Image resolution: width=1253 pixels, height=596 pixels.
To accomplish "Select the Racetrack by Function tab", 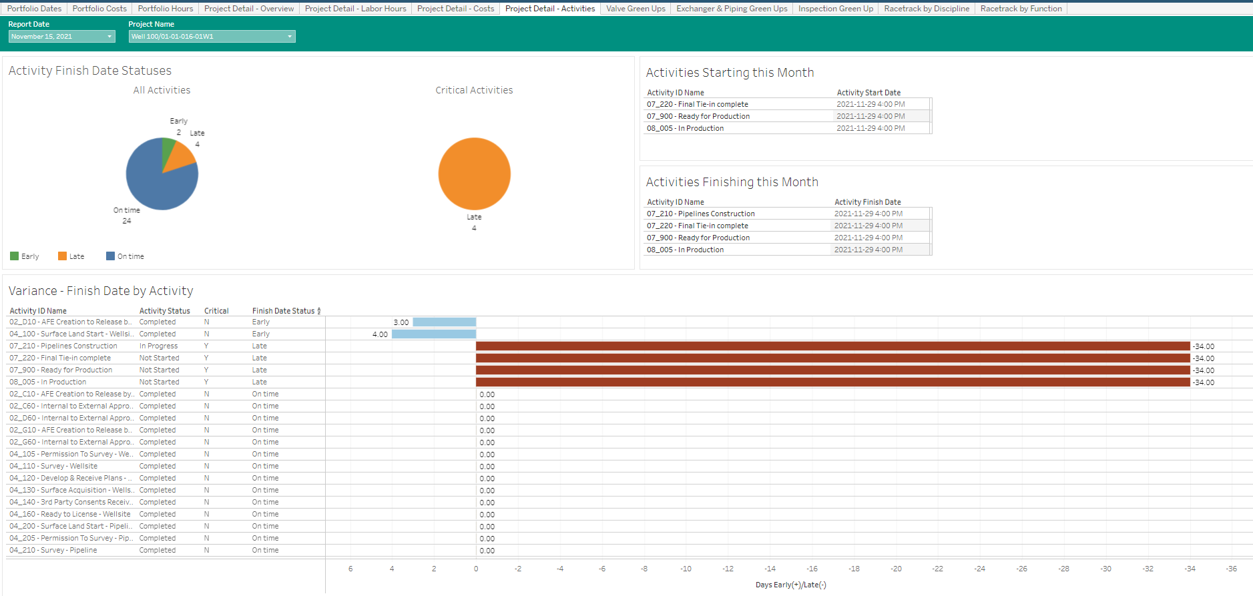I will 1021,9.
